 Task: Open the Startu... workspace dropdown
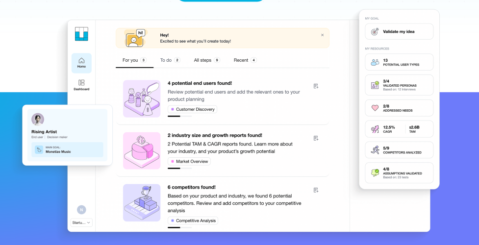81,222
